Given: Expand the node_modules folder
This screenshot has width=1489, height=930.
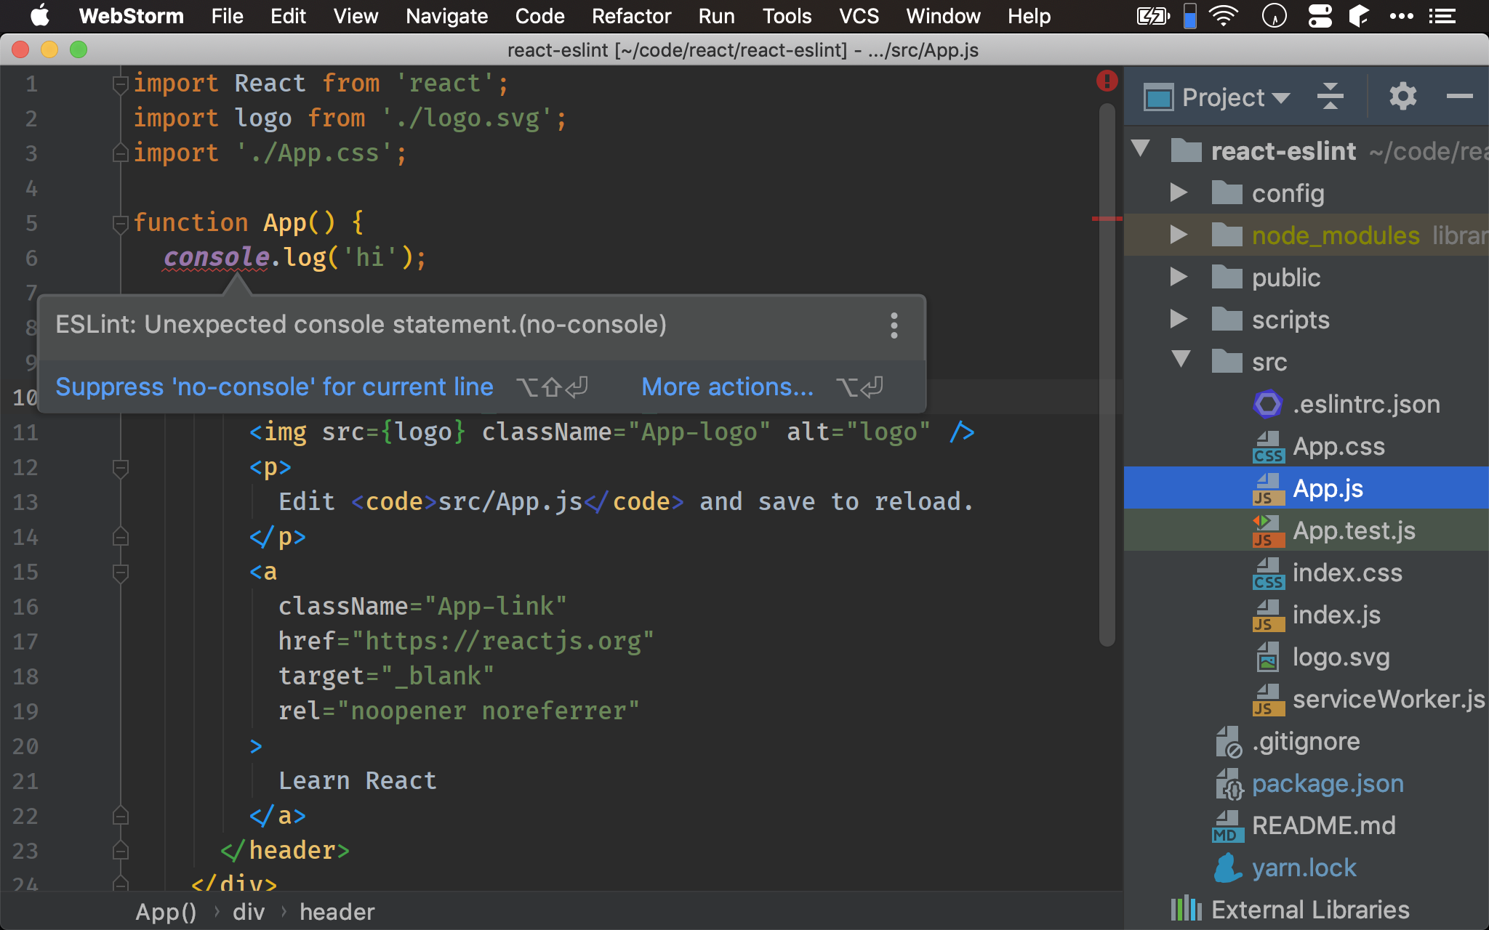Looking at the screenshot, I should [1179, 235].
